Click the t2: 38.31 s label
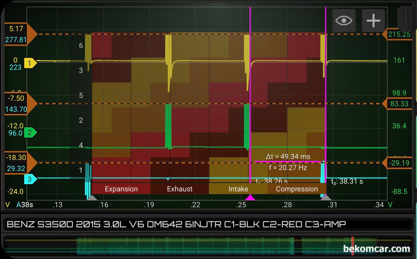417x259 pixels. (x=347, y=182)
